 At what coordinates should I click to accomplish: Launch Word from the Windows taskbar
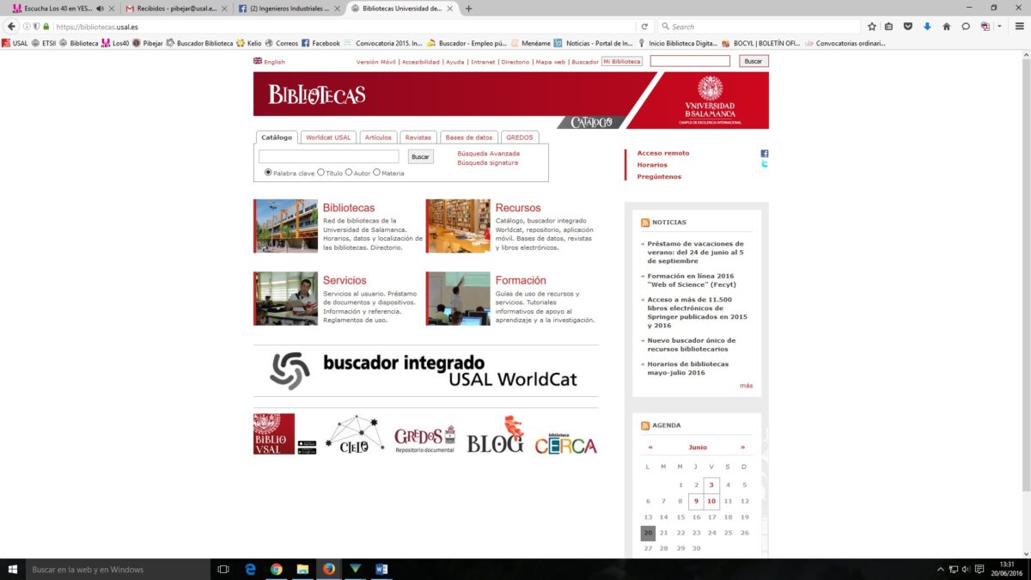point(382,569)
